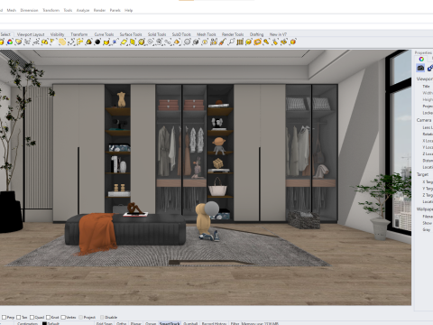Click the two figures toolbar icon
The height and width of the screenshot is (325, 433).
point(214,42)
